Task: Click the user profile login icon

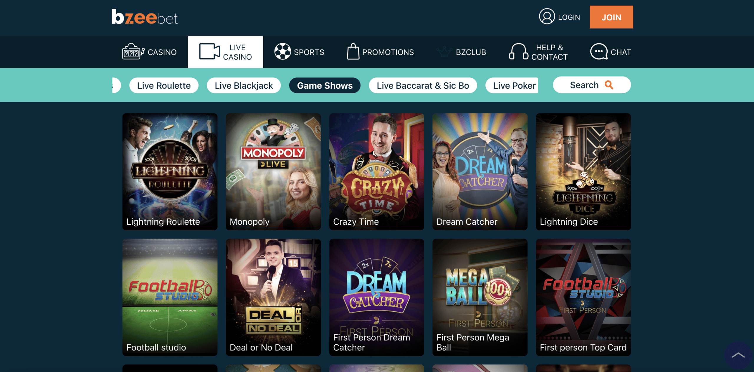Action: tap(547, 16)
